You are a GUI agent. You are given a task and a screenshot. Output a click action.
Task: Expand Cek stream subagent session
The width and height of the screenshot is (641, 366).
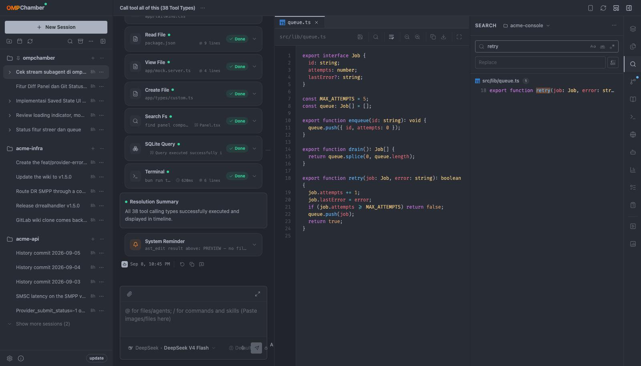click(x=10, y=72)
